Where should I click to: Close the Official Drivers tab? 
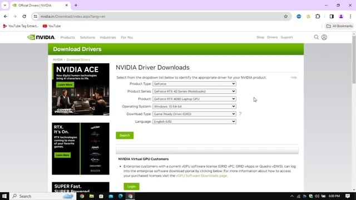67,5
